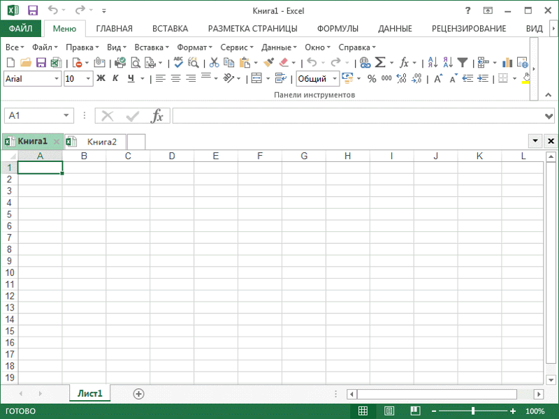Collapse the ribbon with the up chevron
Image resolution: width=559 pixels, height=419 pixels.
tap(549, 95)
